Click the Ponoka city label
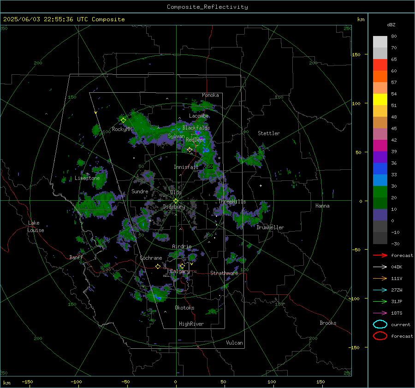Viewport: 415px width, 388px height. pyautogui.click(x=210, y=95)
